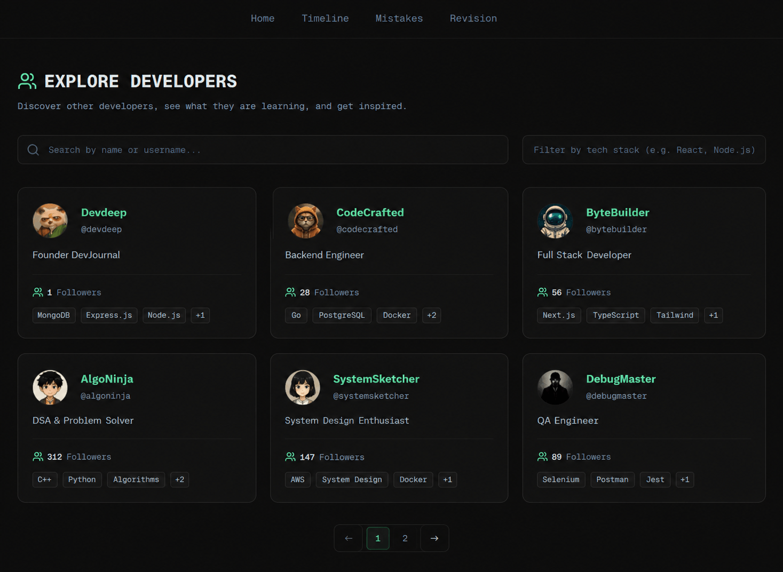Click the Next.js tag
The width and height of the screenshot is (783, 572).
[559, 315]
